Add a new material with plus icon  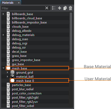(59, 8)
